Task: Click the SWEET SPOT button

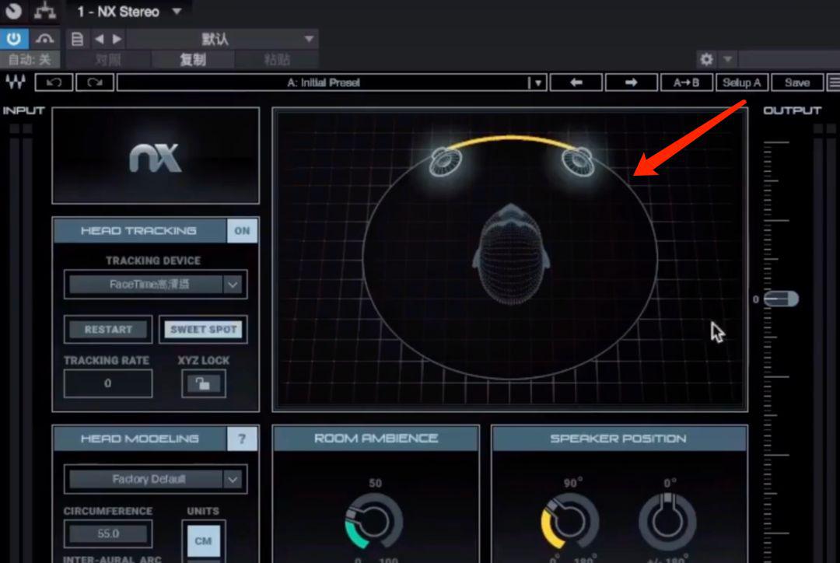Action: click(203, 330)
